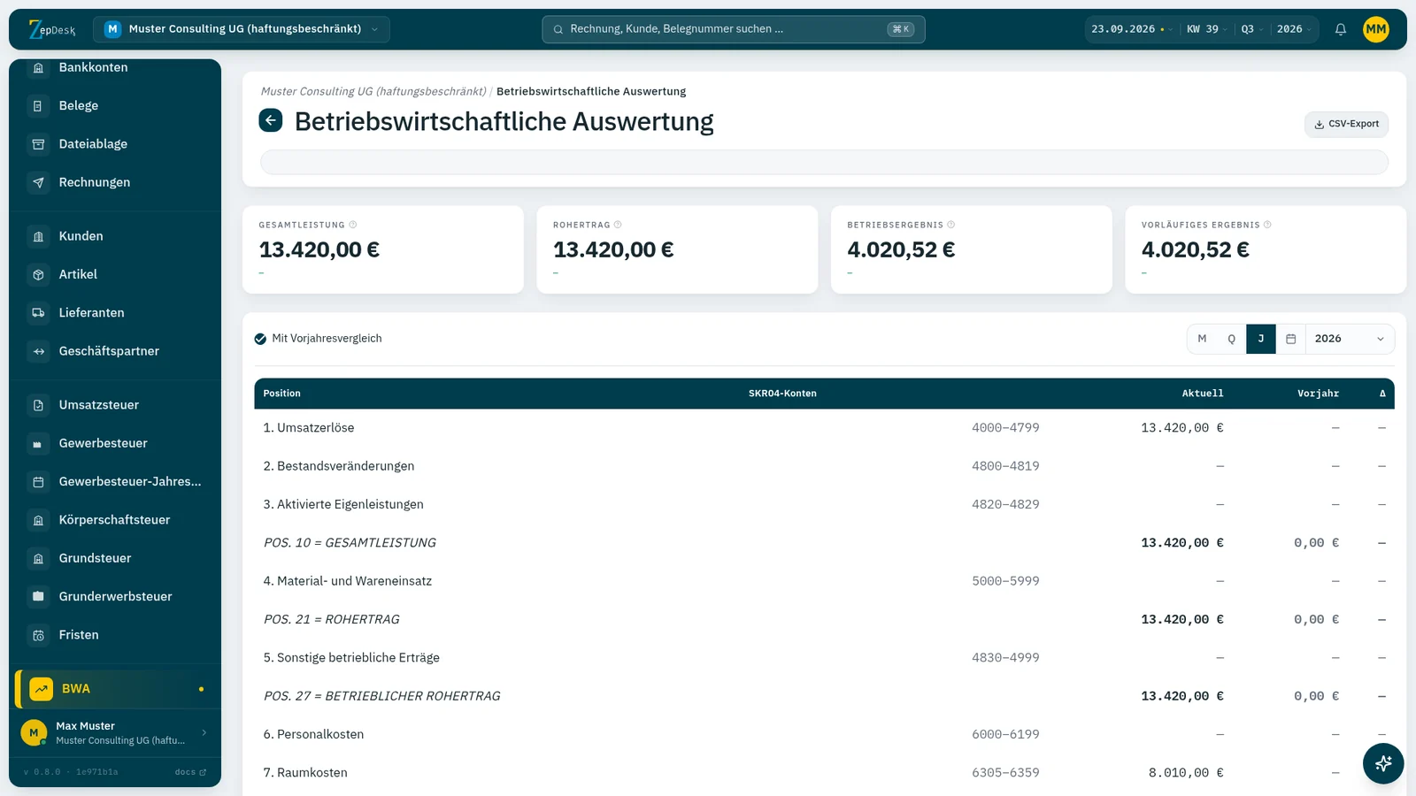Click version text v 0.8.0
1416x796 pixels.
pos(42,772)
